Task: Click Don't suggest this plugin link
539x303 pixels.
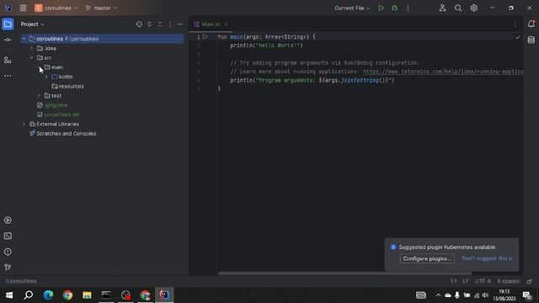Action: tap(487, 258)
